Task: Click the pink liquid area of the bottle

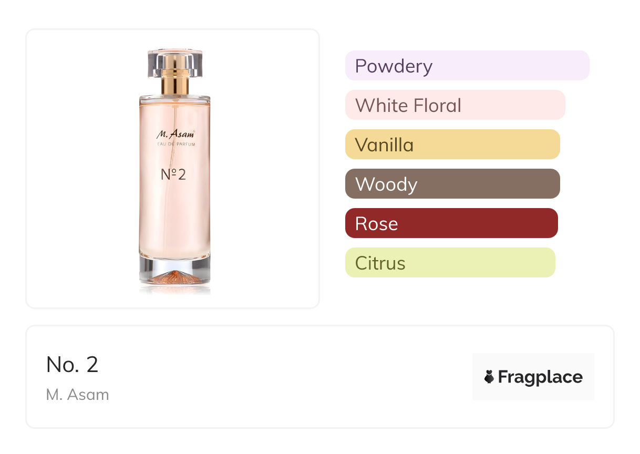Action: [x=174, y=221]
